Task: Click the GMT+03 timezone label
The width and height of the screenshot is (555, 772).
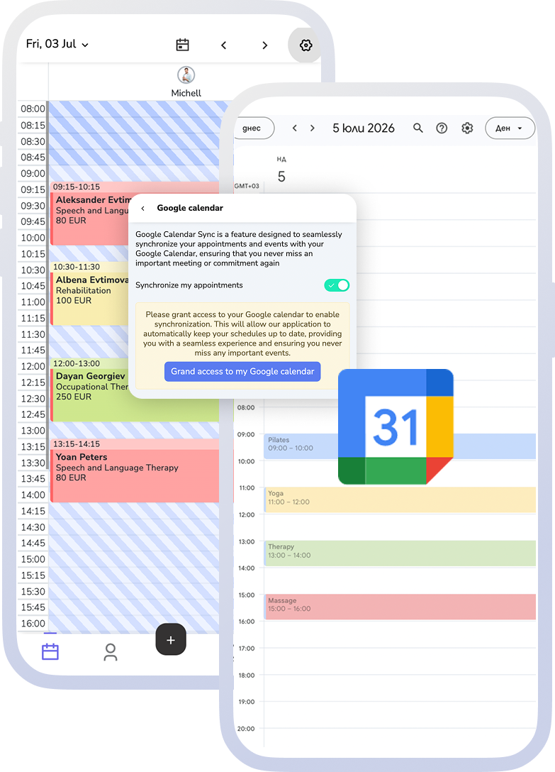Action: tap(247, 186)
